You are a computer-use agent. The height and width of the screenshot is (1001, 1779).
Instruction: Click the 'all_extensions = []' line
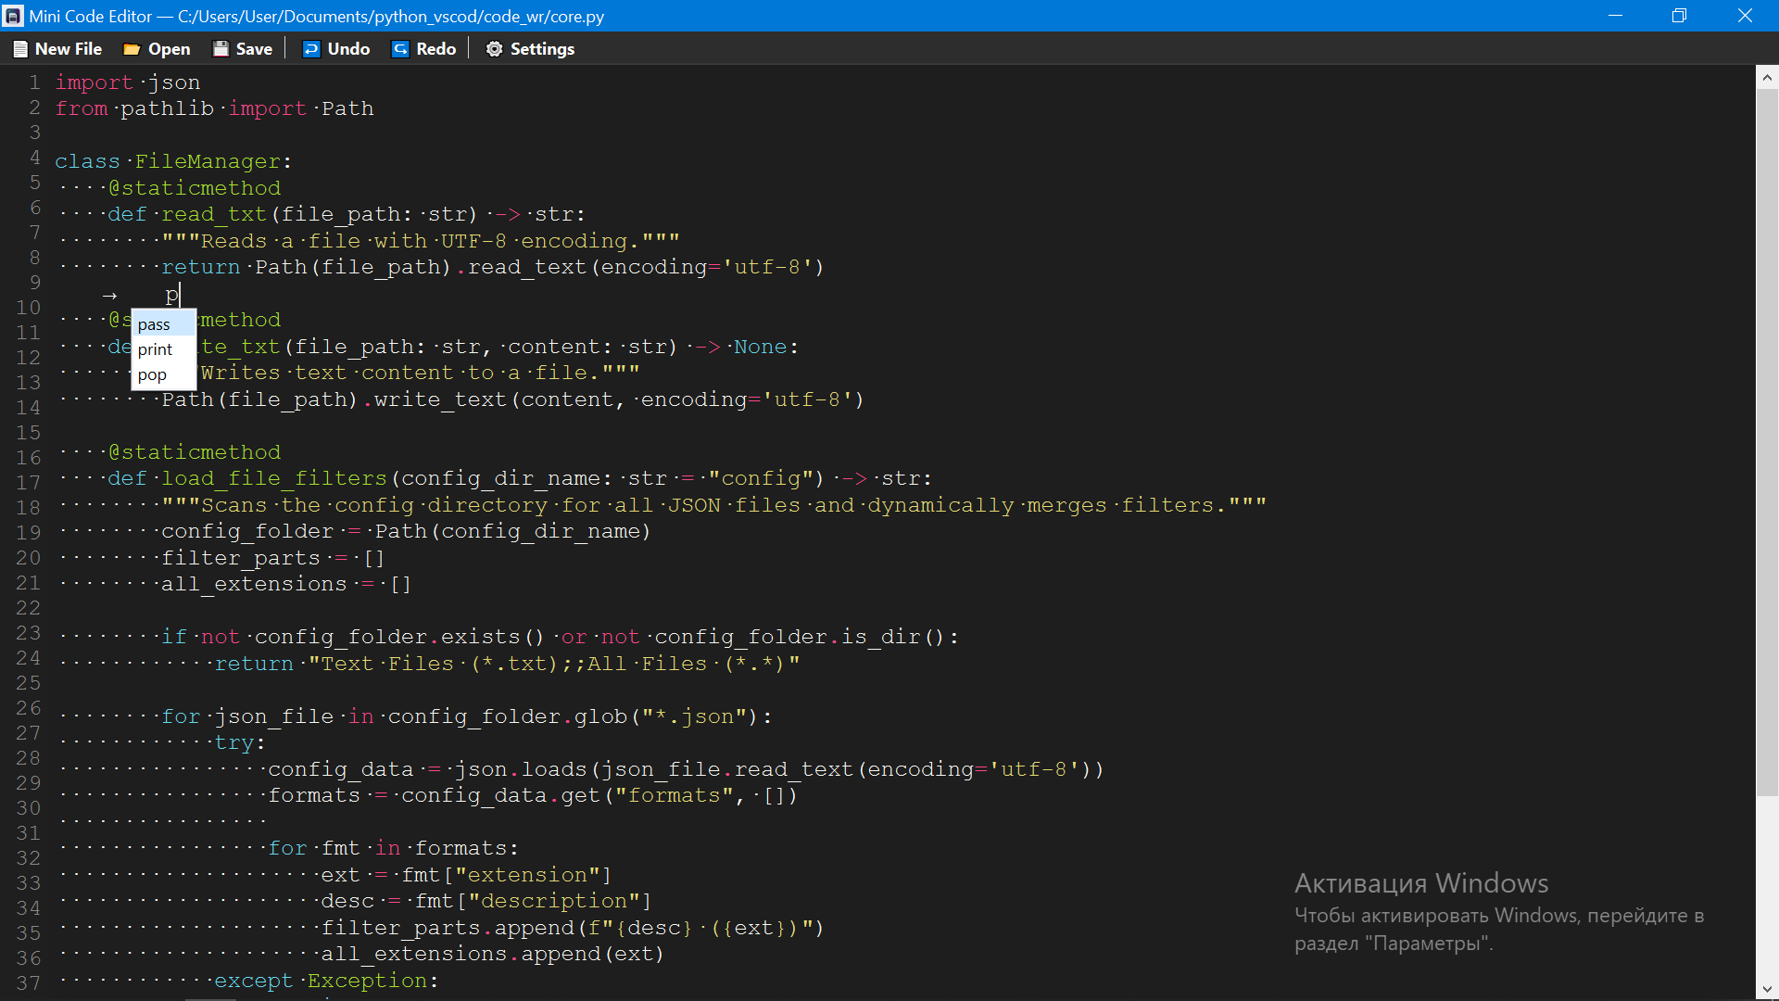(x=286, y=584)
